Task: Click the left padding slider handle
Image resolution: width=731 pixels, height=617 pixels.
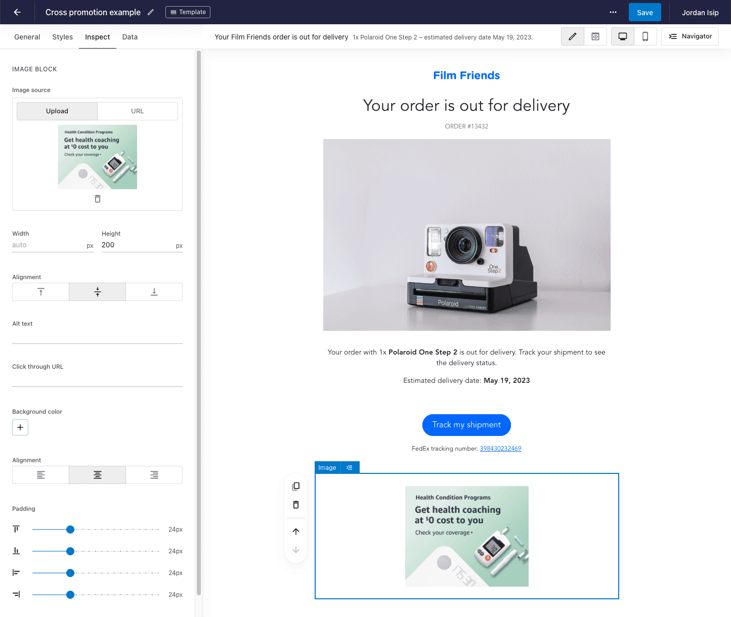Action: pyautogui.click(x=70, y=573)
